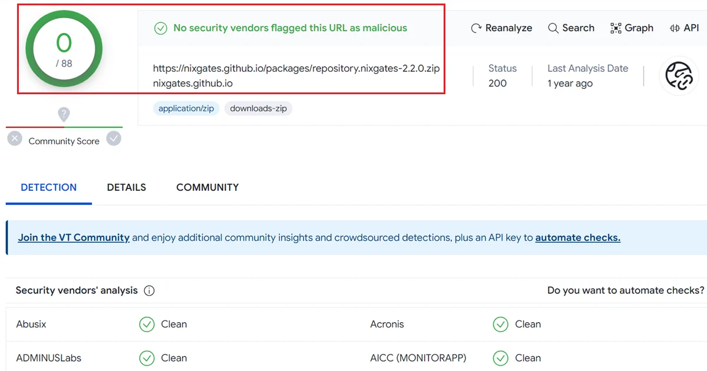
Task: Click the application/zip tag
Action: point(186,108)
